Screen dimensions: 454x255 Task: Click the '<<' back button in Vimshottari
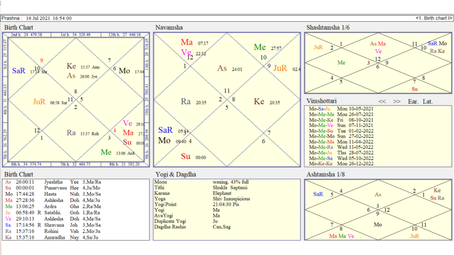(x=382, y=101)
